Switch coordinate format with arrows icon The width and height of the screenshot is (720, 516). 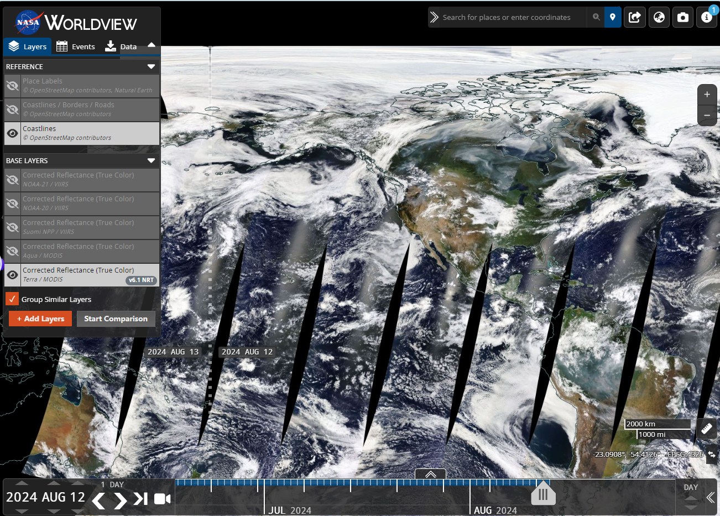(712, 455)
